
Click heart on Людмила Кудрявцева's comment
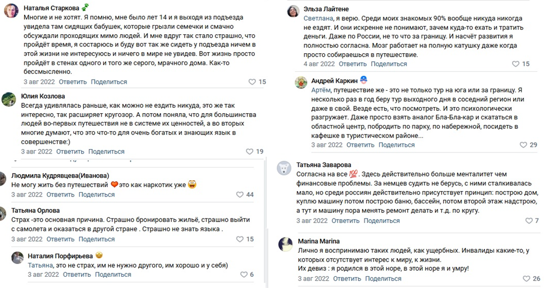tap(240, 194)
